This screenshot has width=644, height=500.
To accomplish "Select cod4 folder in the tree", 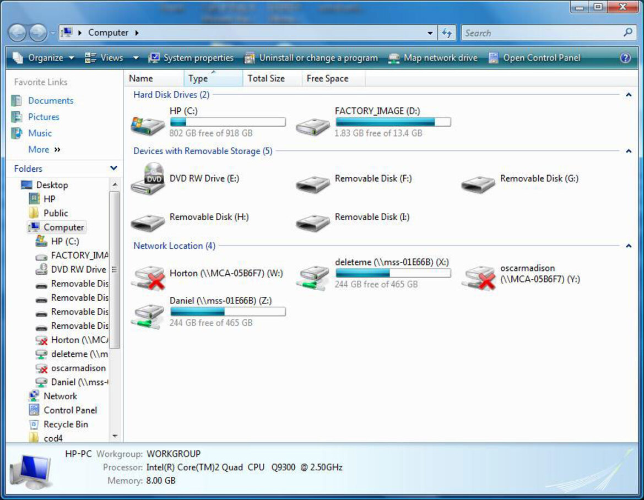I will [53, 438].
